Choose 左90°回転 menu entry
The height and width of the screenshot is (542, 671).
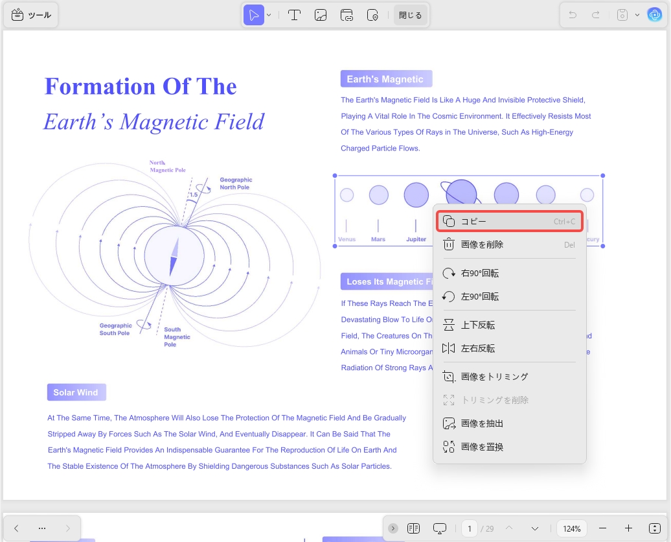pos(509,296)
